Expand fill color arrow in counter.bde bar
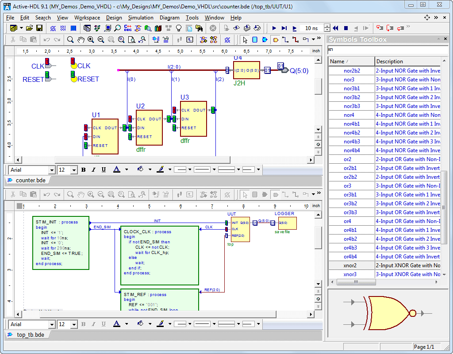The image size is (453, 354). (150, 169)
